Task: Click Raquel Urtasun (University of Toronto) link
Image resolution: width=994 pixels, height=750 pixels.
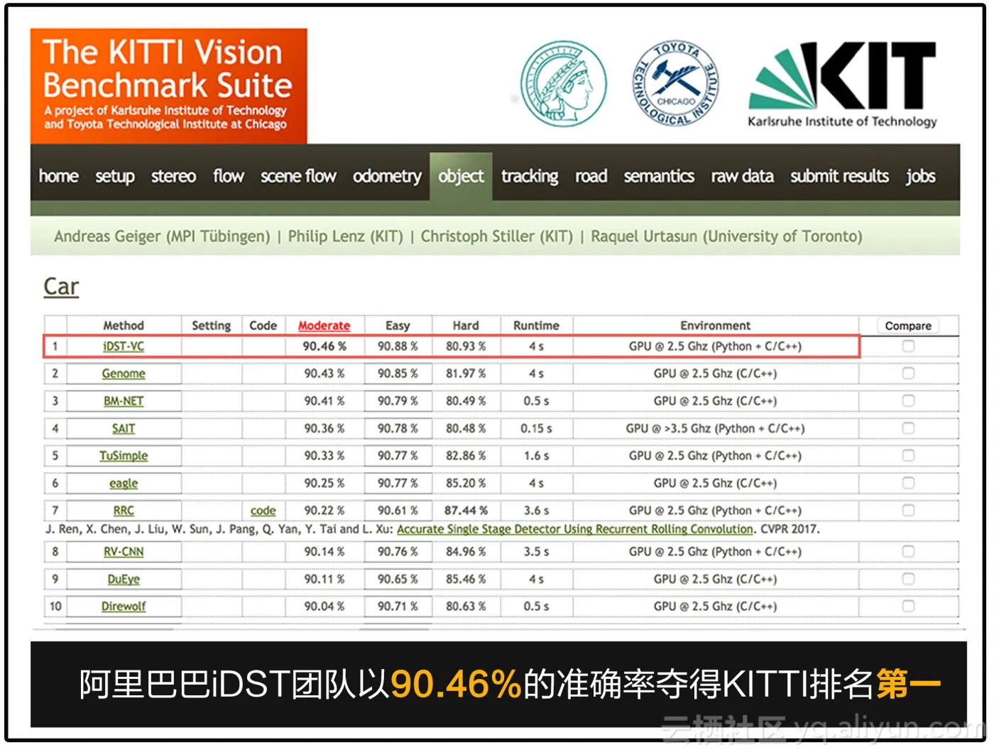Action: pyautogui.click(x=726, y=237)
